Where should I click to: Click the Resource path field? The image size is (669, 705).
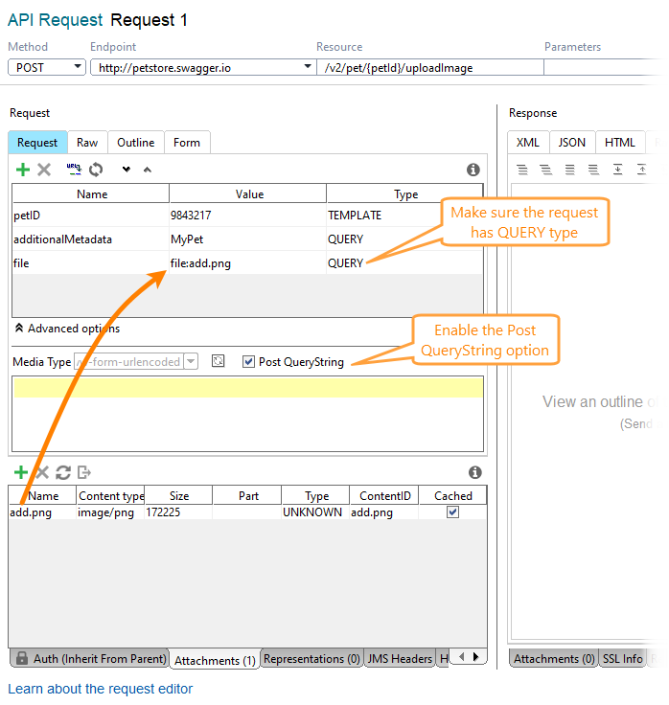[429, 67]
